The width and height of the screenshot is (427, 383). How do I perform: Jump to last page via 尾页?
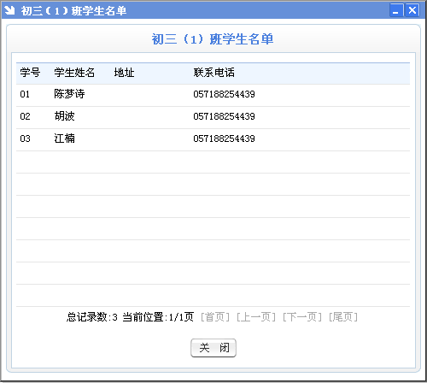coord(343,317)
